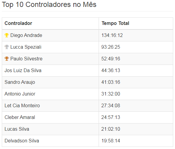Click the Cleber Amaral name

click(x=20, y=117)
